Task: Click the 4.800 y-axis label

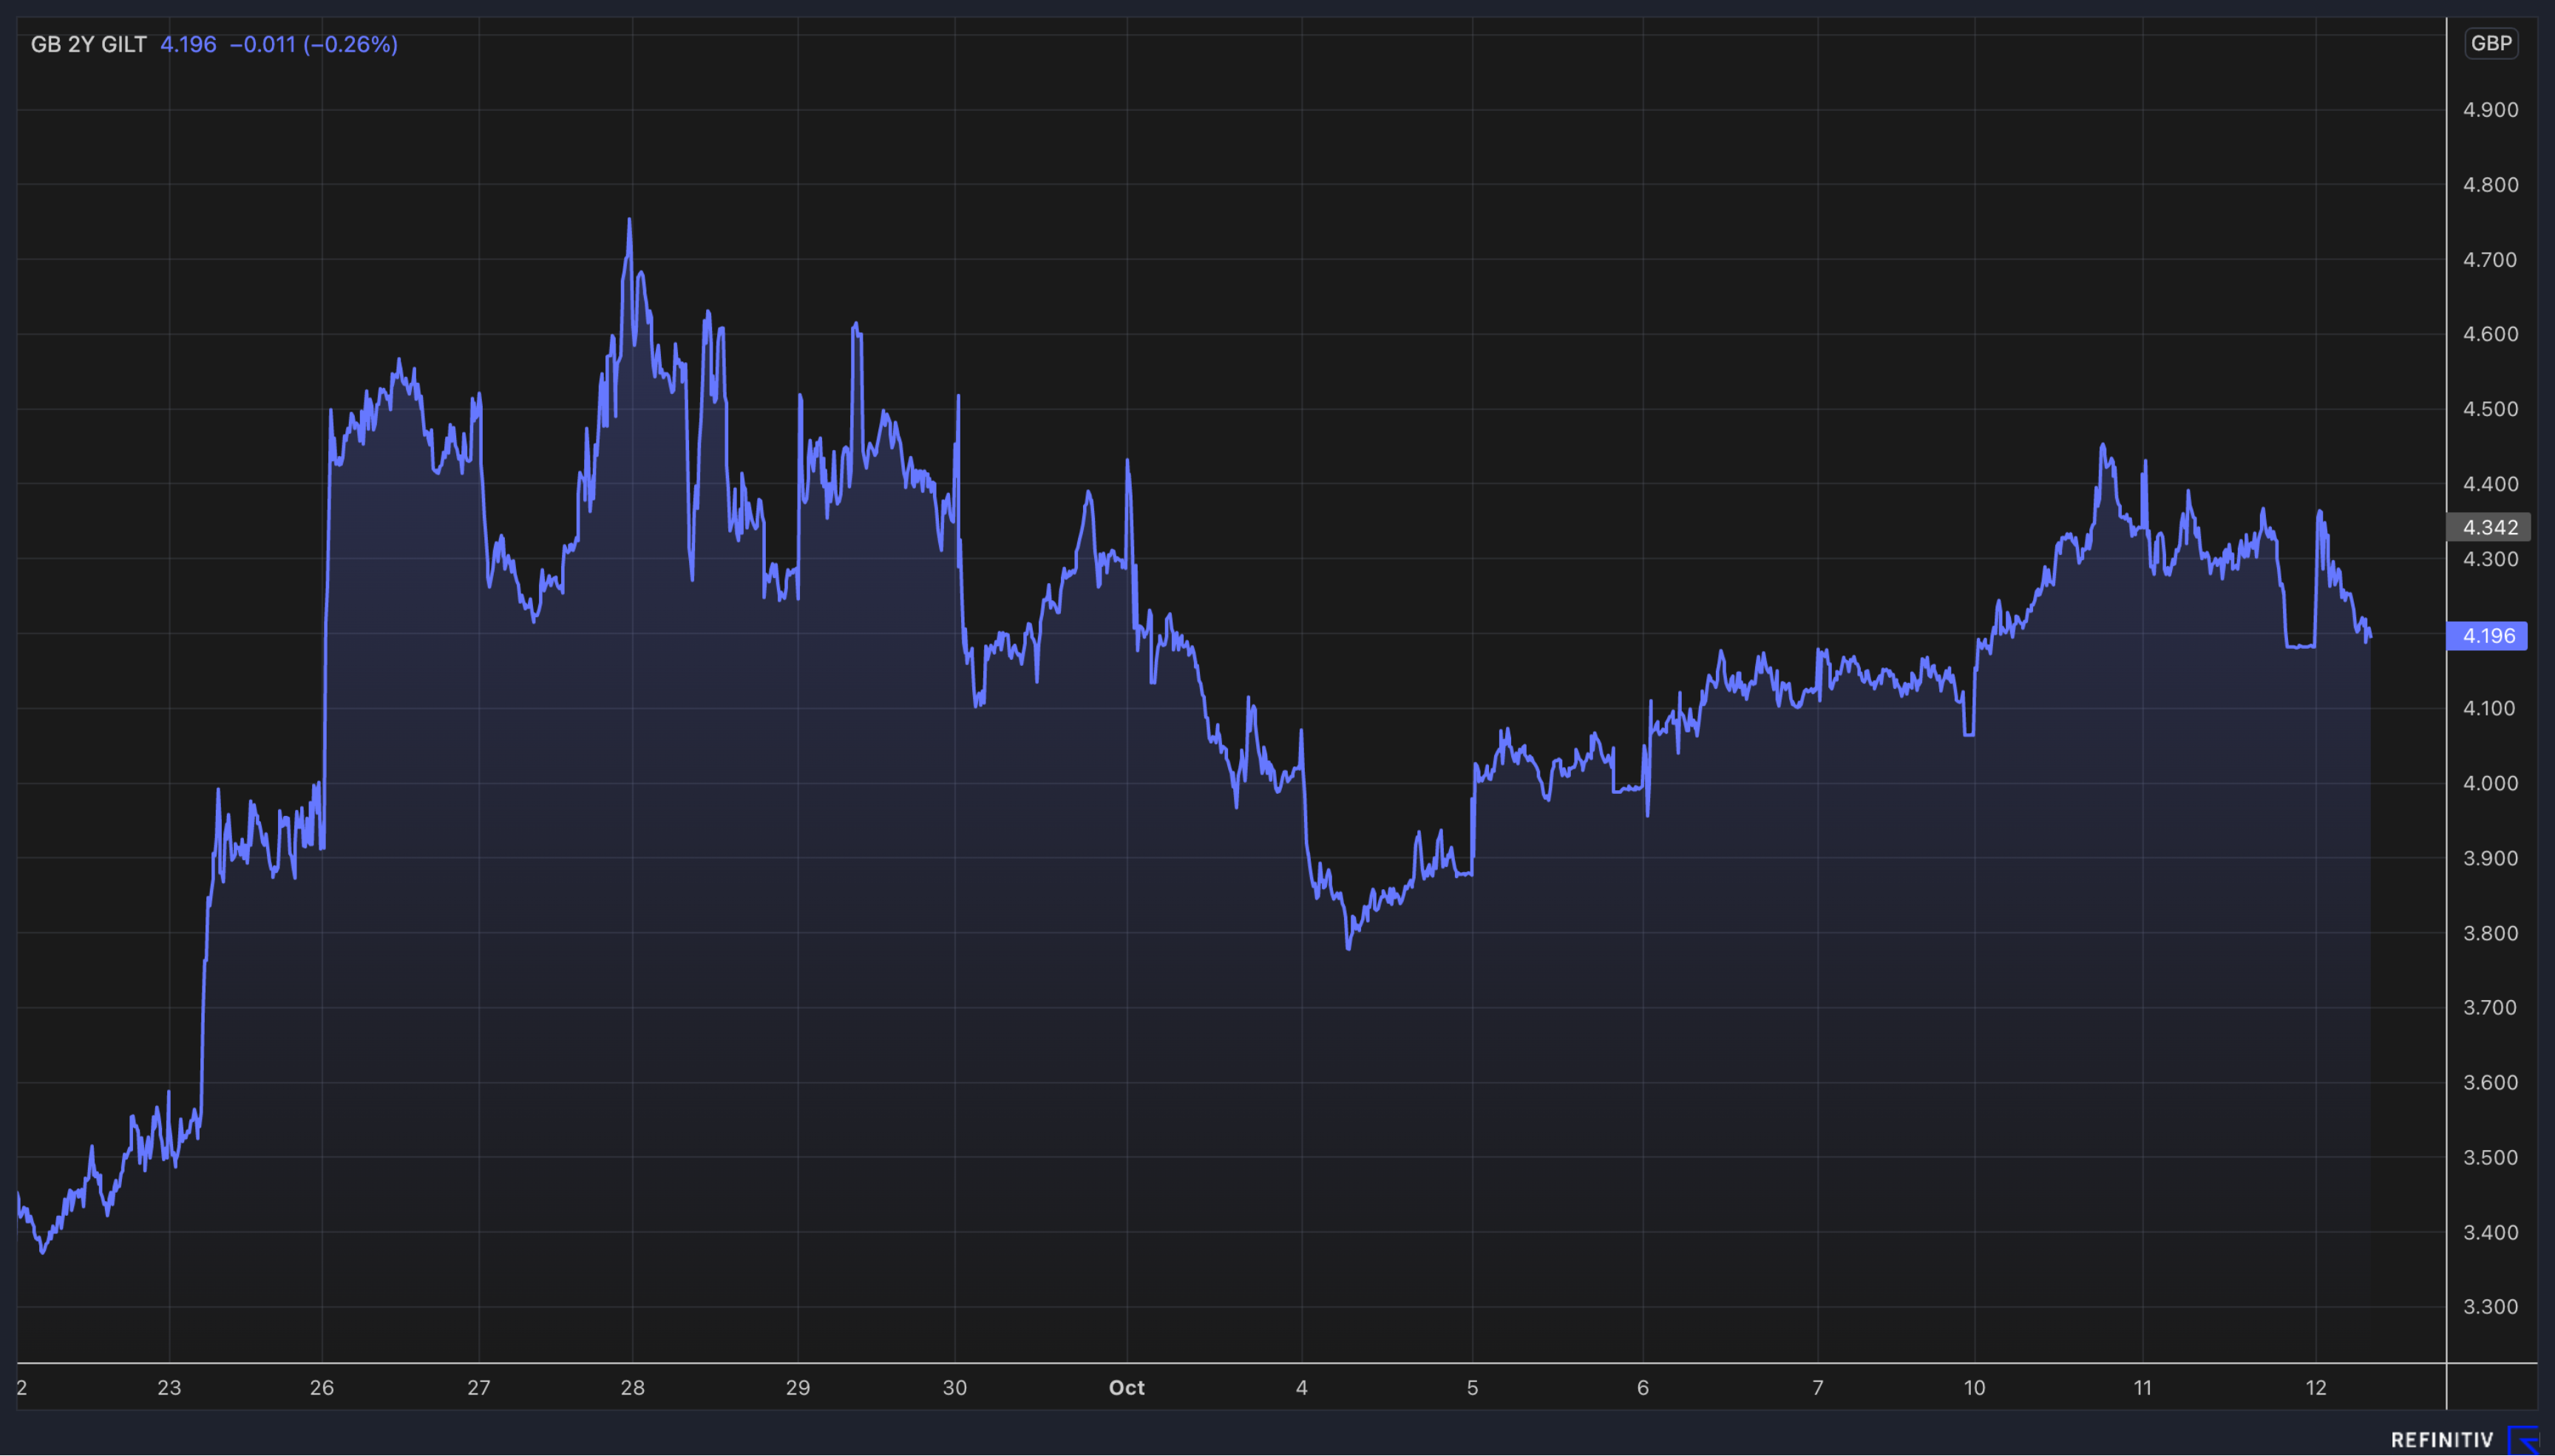Action: click(x=2490, y=185)
